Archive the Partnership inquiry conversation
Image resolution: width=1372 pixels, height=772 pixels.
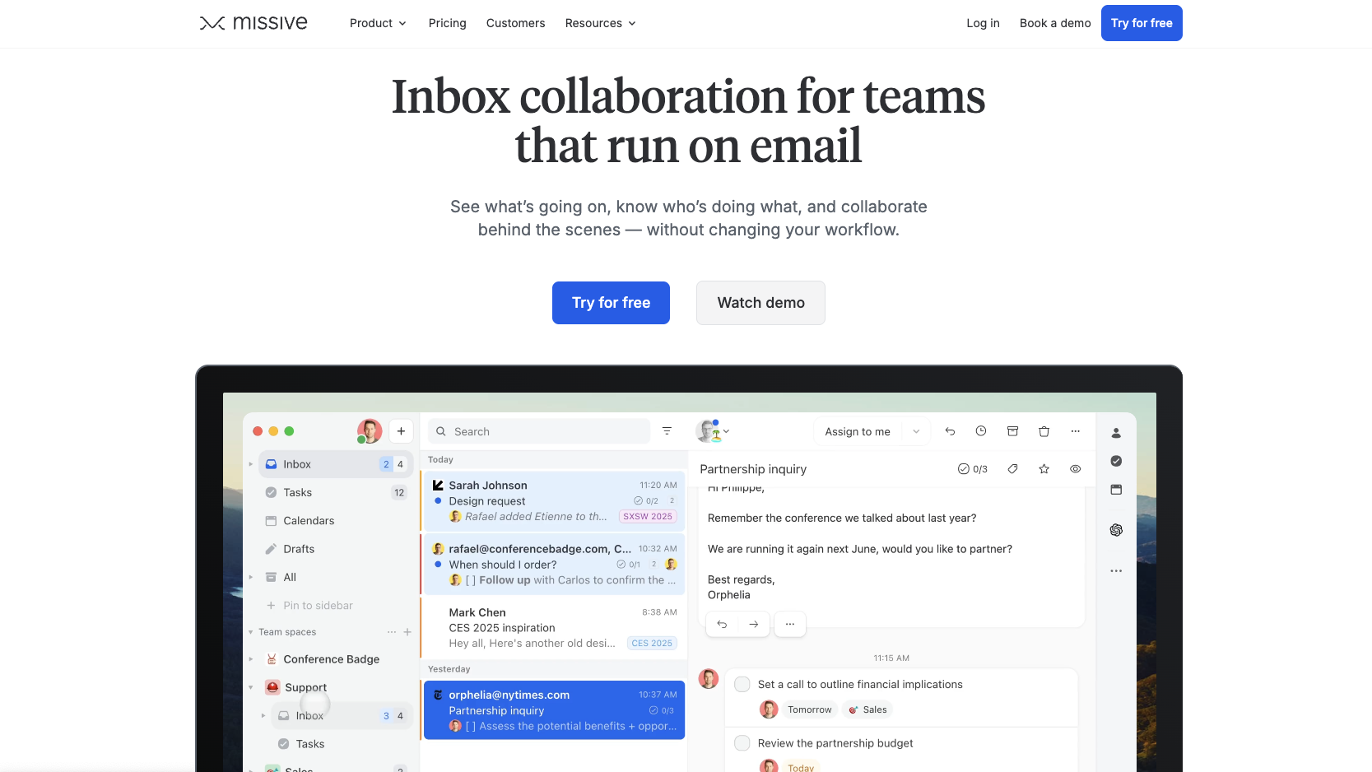coord(1012,430)
